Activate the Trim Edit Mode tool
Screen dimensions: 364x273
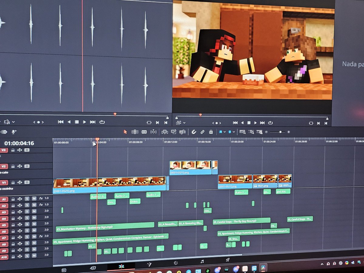pyautogui.click(x=135, y=132)
